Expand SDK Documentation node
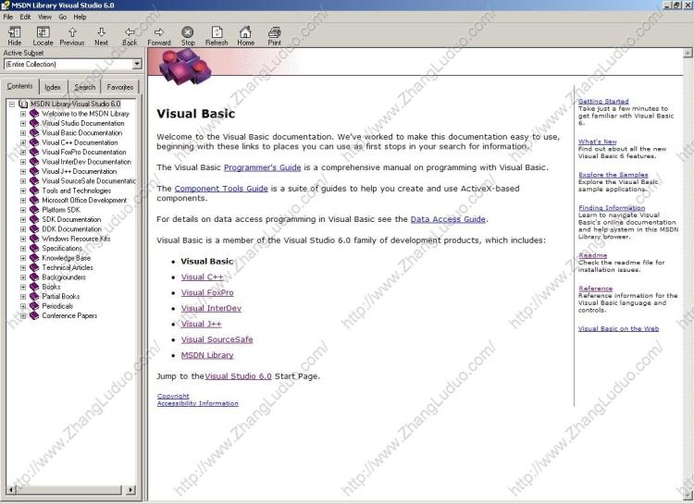 coord(23,219)
